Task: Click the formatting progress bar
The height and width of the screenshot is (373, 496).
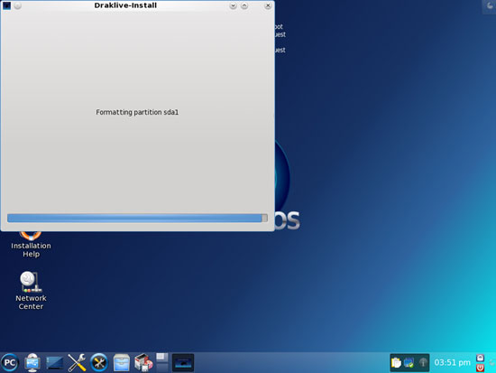Action: pos(137,218)
